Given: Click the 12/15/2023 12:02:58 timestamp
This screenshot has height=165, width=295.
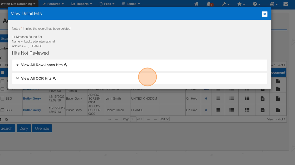Looking at the screenshot, I should click(57, 99).
